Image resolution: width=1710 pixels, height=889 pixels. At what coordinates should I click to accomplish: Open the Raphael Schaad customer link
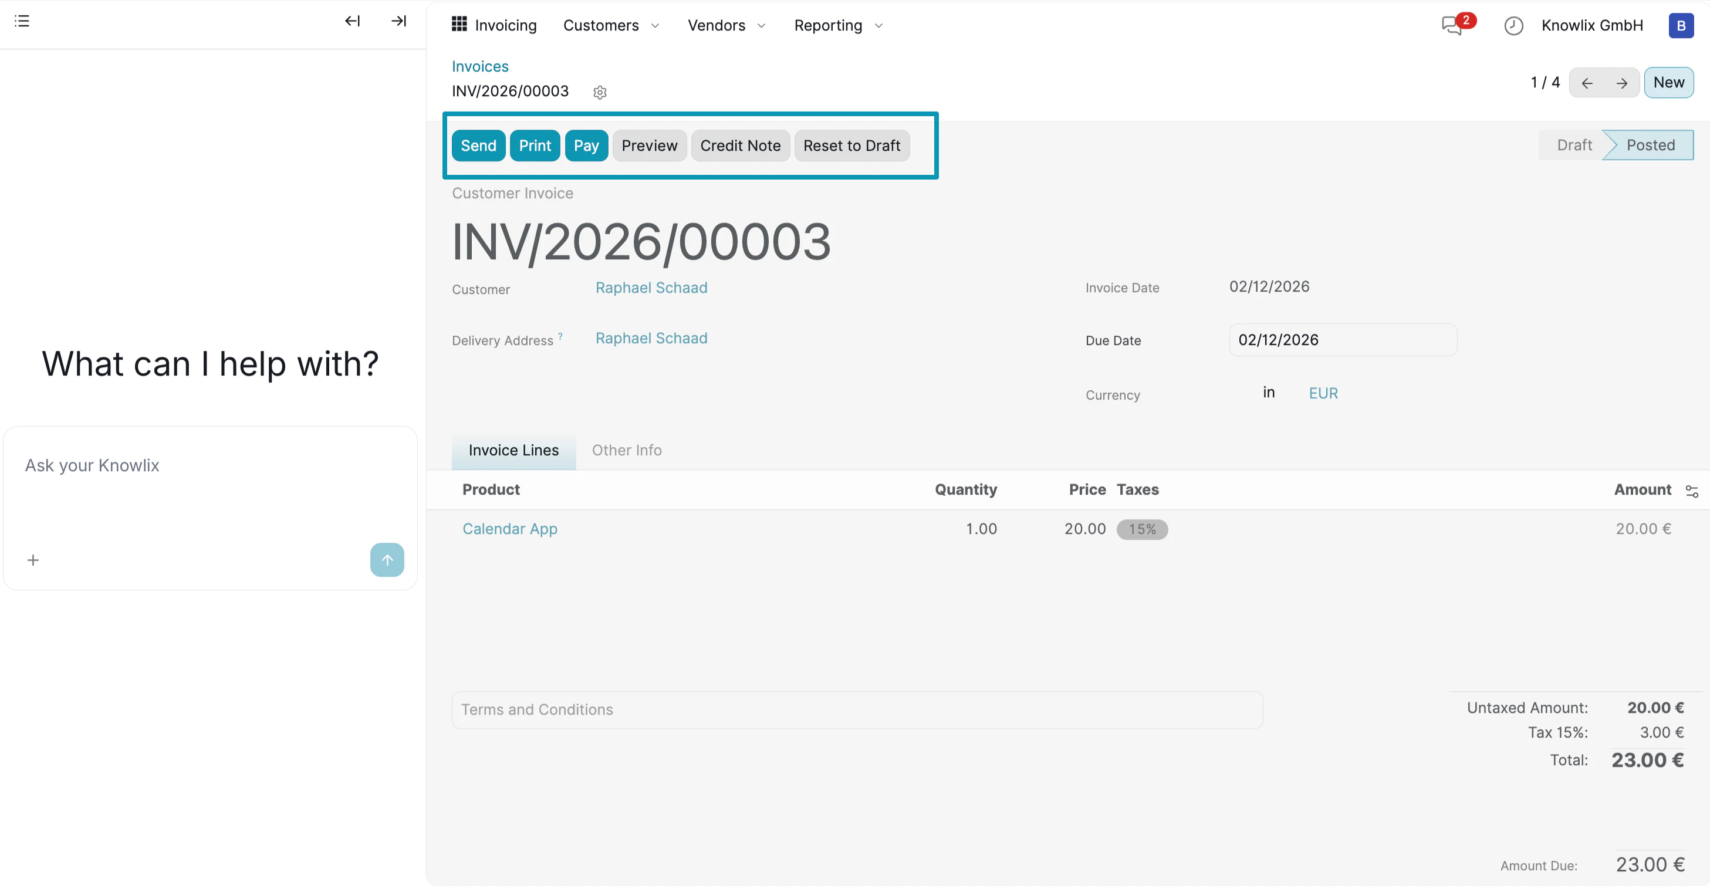tap(651, 288)
